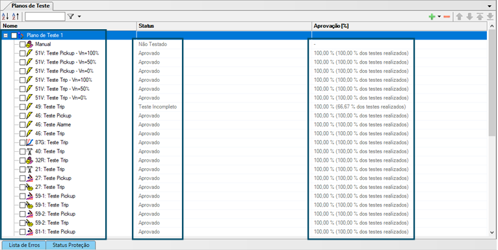Screen dimensions: 498x250
Task: Click the 32R: Teste Trip icon
Action: 29,160
